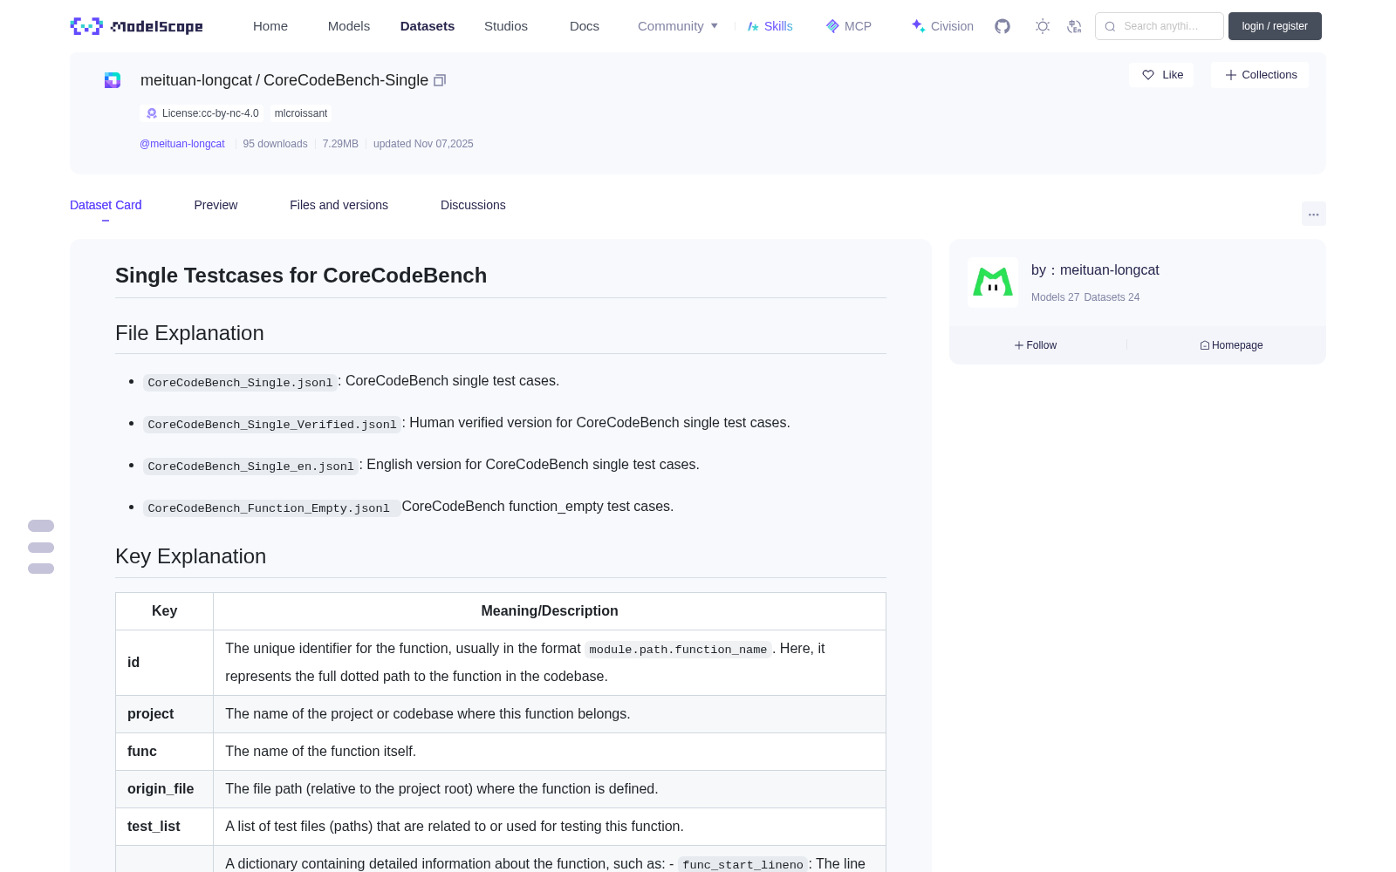
Task: Add dataset to Collections
Action: click(1260, 75)
